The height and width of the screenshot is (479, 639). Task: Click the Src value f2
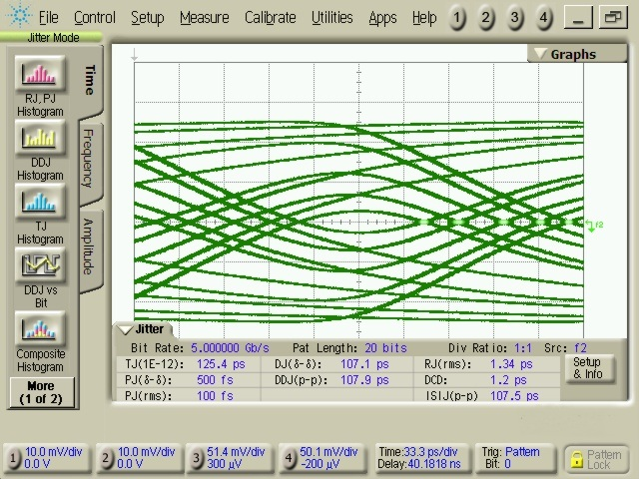click(x=580, y=348)
